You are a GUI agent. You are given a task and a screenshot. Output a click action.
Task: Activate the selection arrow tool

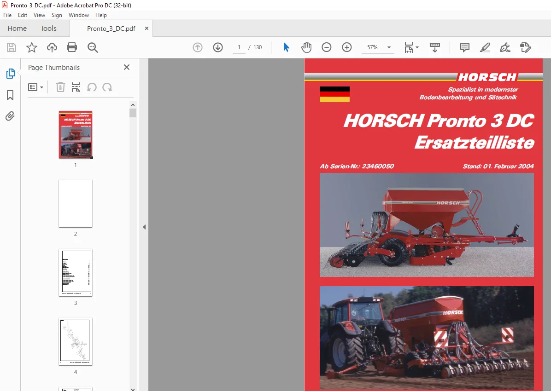(x=287, y=47)
